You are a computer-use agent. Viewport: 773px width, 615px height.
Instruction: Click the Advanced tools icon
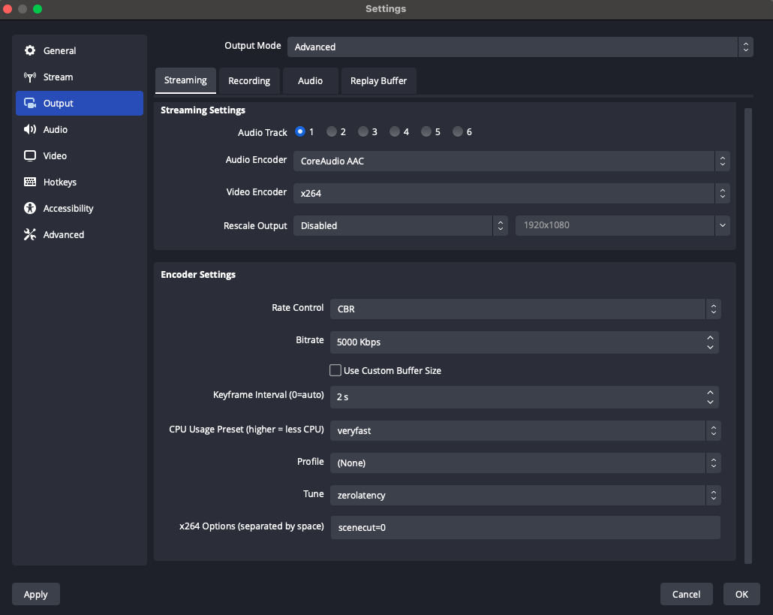30,235
